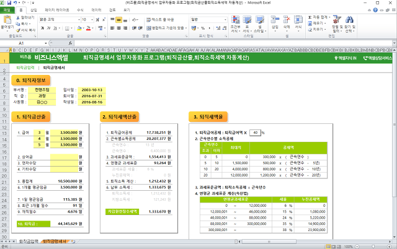Open font name dropdown 맑은 고딕
This screenshot has height=249, width=397.
click(79, 19)
